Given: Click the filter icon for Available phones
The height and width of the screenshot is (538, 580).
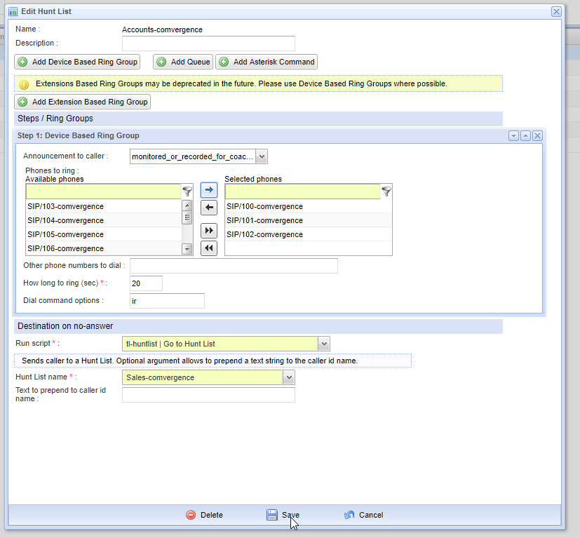Looking at the screenshot, I should click(x=187, y=191).
